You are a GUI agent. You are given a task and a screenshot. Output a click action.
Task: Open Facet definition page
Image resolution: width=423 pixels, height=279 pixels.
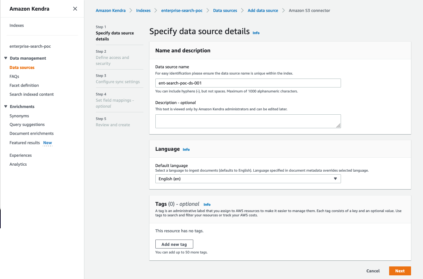coord(24,85)
